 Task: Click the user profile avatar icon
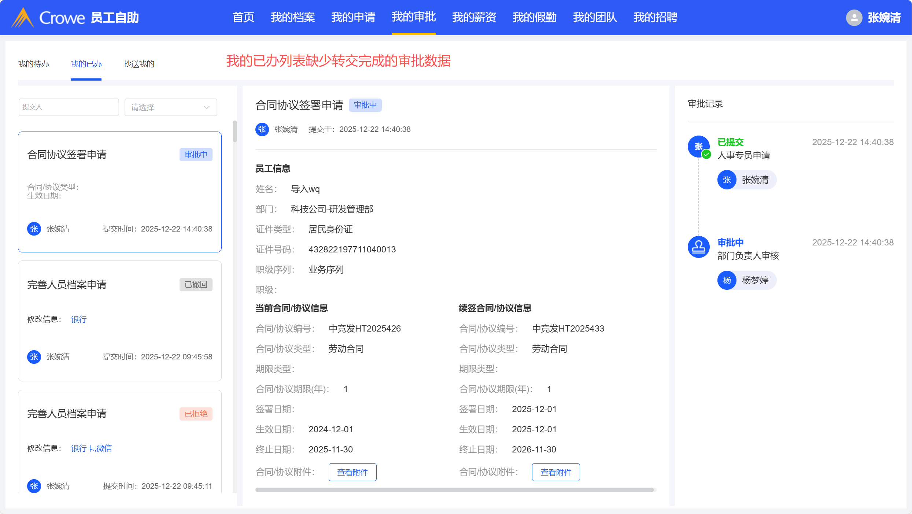[x=854, y=18]
